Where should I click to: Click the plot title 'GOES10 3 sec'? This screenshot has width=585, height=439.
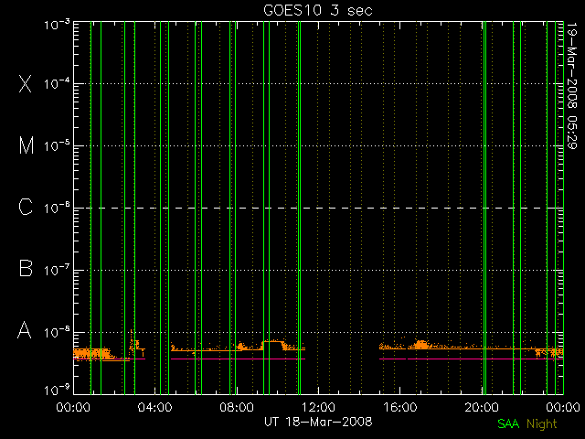pyautogui.click(x=318, y=10)
